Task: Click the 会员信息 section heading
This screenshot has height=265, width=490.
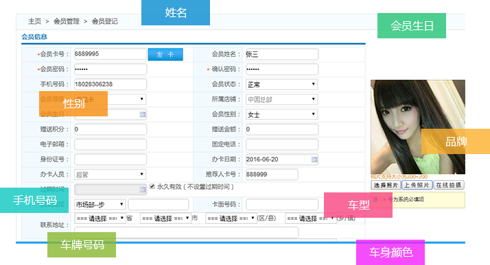Action: pyautogui.click(x=34, y=37)
